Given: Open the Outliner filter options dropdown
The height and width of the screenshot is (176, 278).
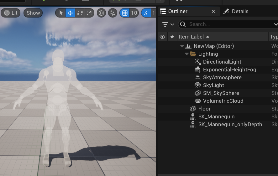Looking at the screenshot, I should click(x=168, y=24).
